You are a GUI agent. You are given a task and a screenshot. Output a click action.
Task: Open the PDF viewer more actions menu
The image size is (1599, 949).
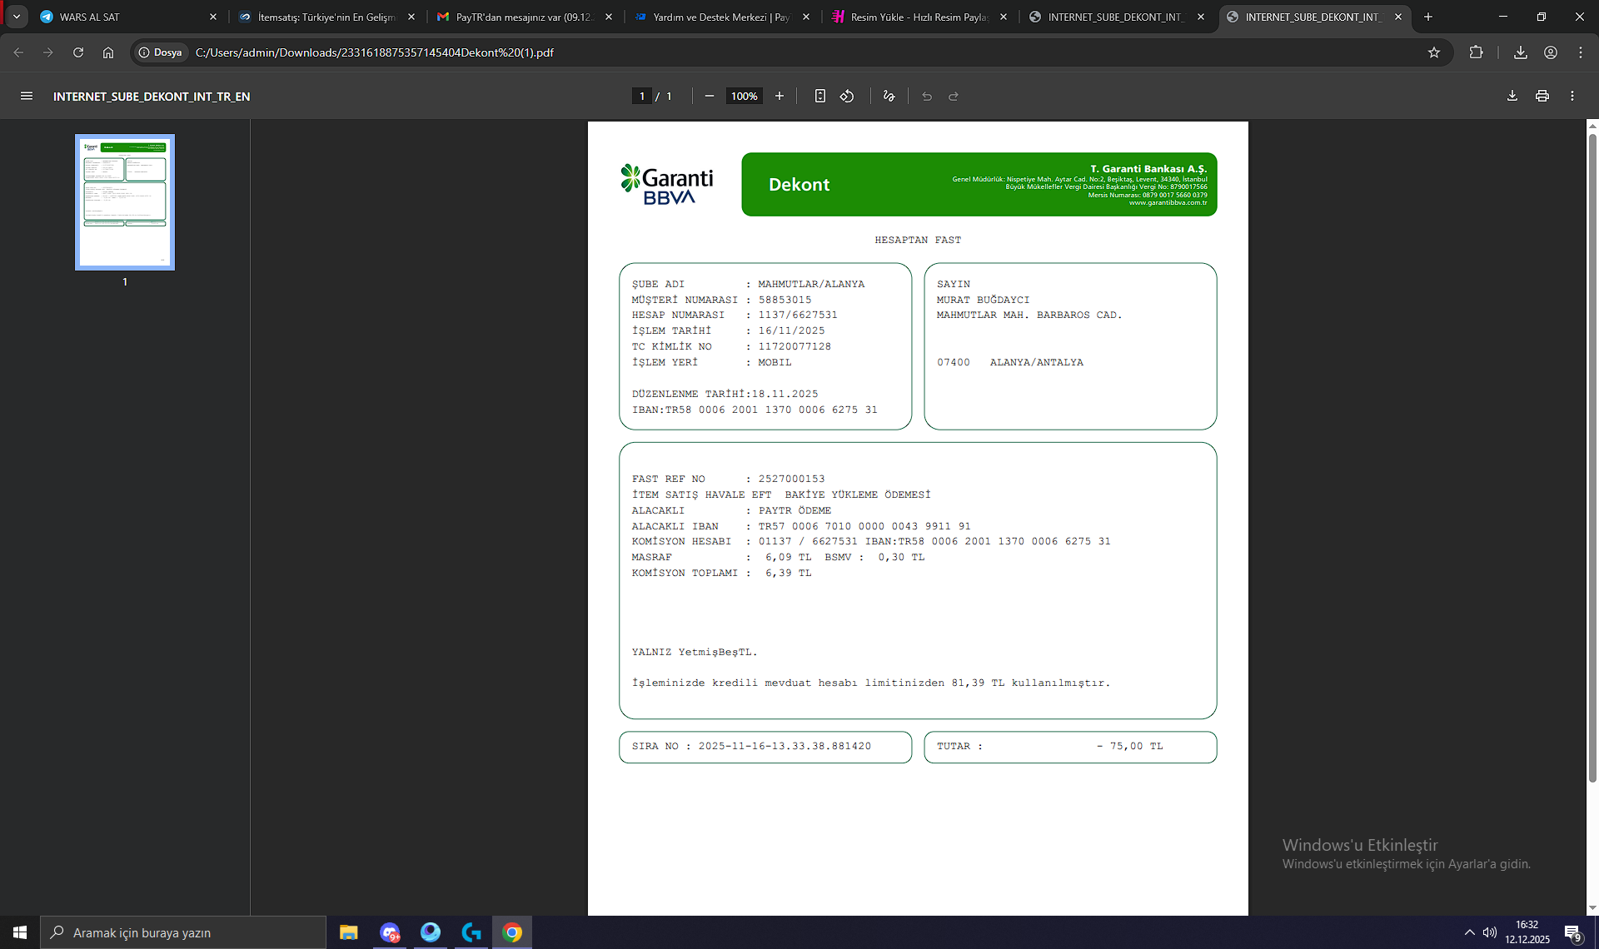[1572, 97]
